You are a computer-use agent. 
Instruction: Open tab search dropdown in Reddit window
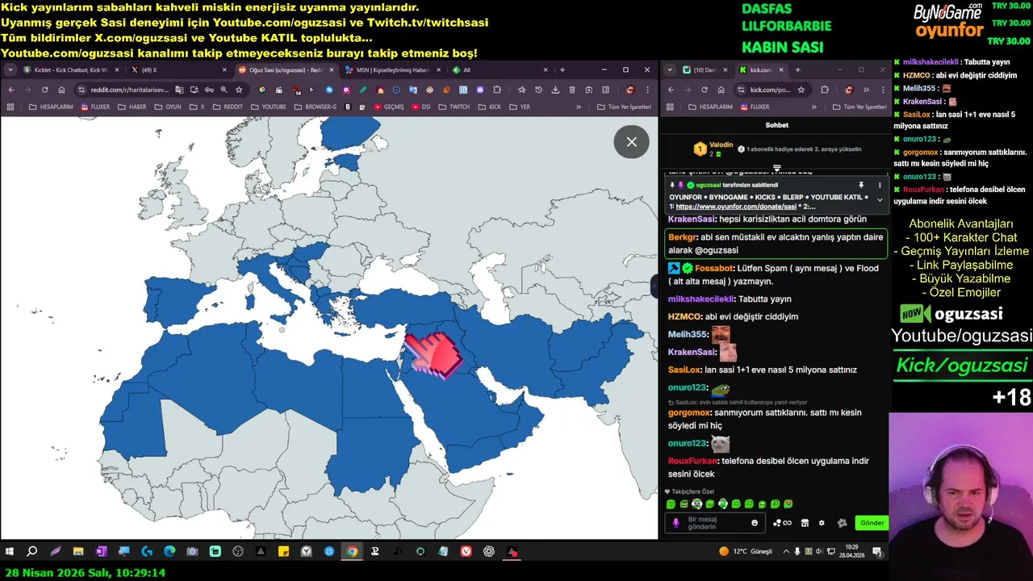pos(10,70)
